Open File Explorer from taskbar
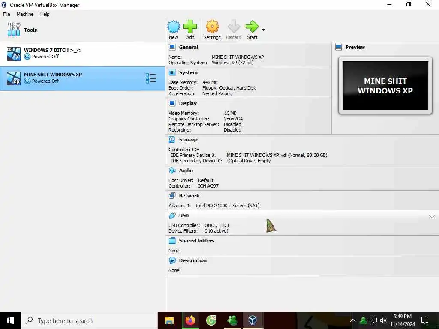439x329 pixels. [169, 320]
